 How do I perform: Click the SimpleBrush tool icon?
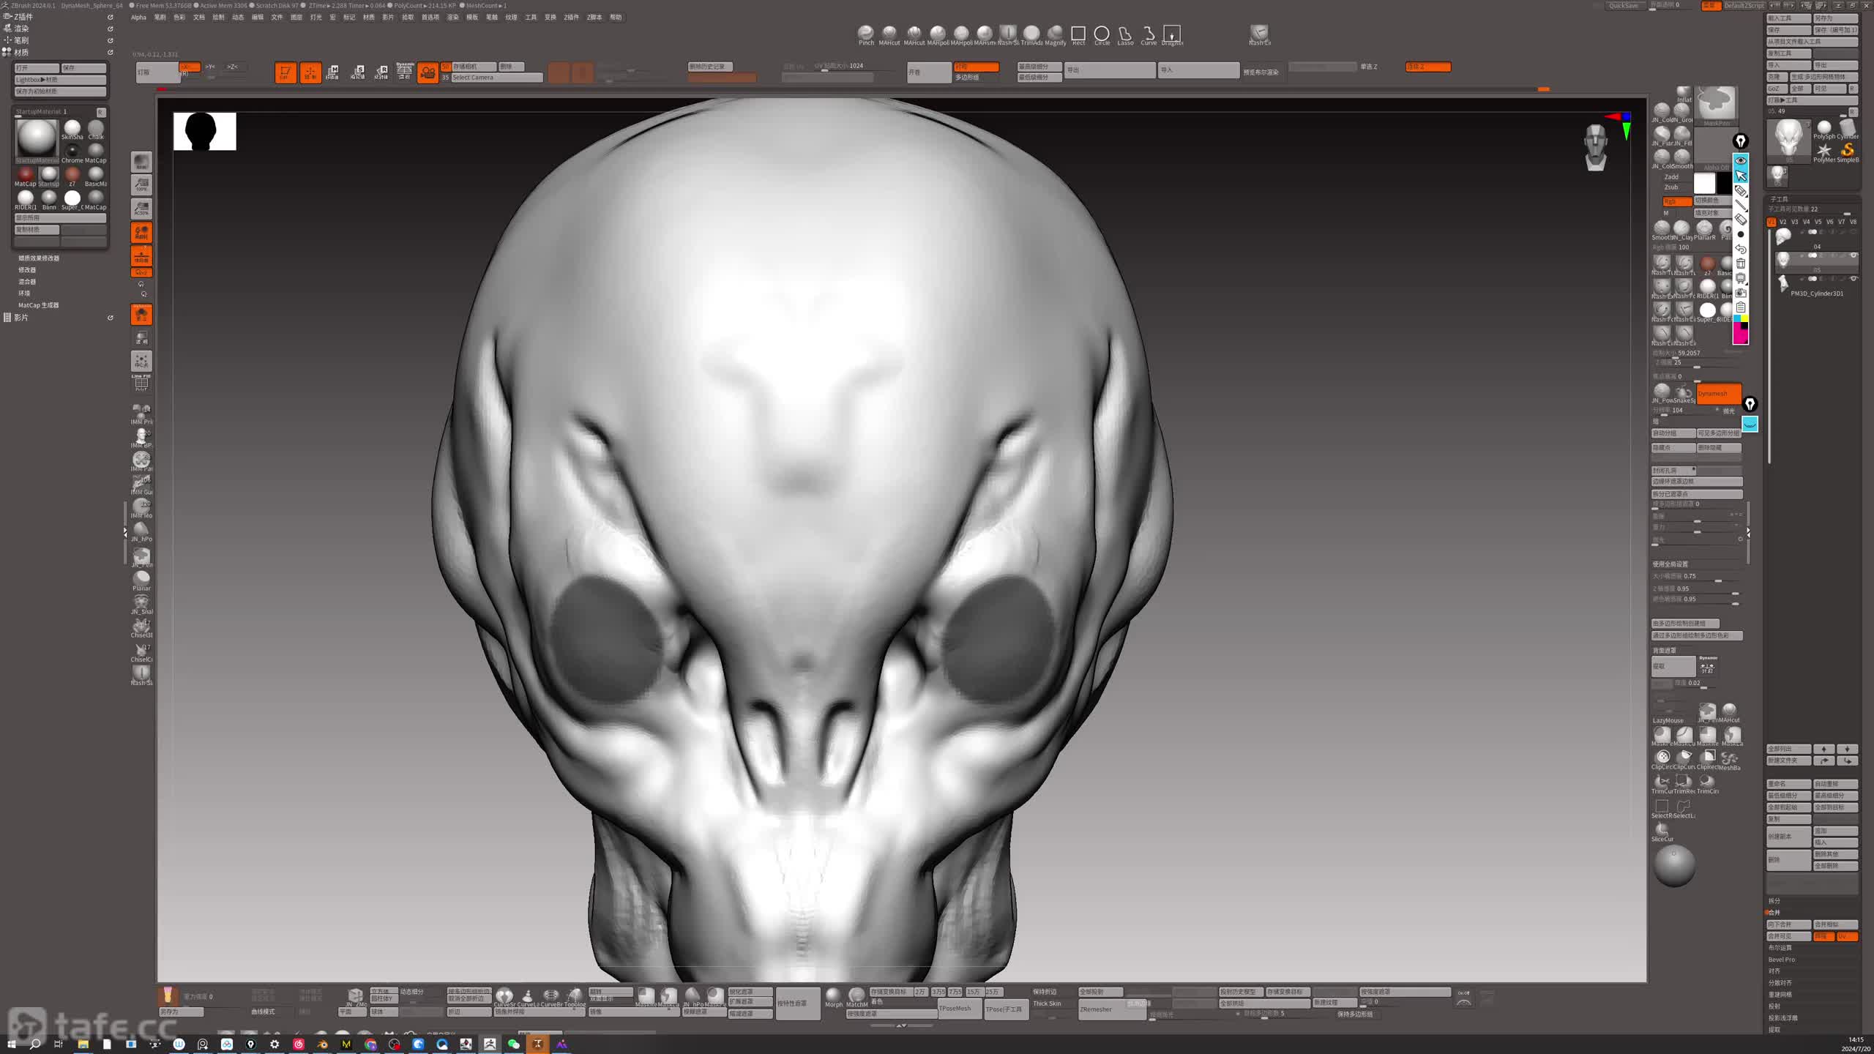pos(1848,151)
